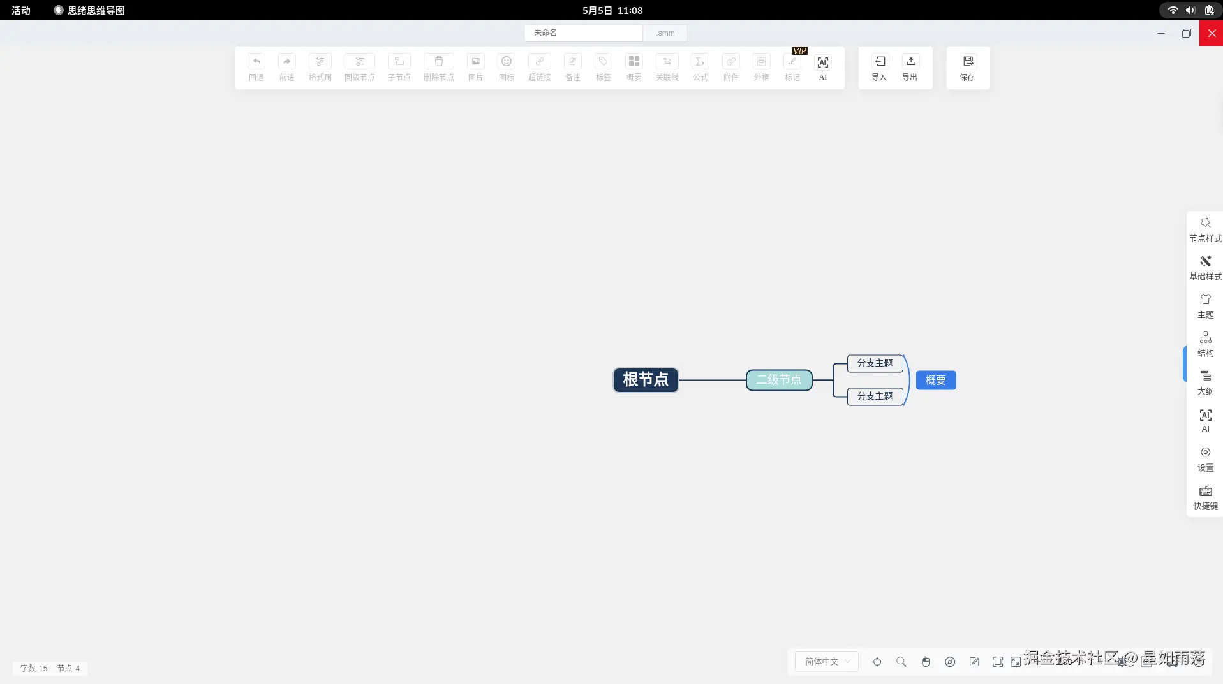Image resolution: width=1223 pixels, height=684 pixels.
Task: Open the 活动 activities overview
Action: (21, 10)
